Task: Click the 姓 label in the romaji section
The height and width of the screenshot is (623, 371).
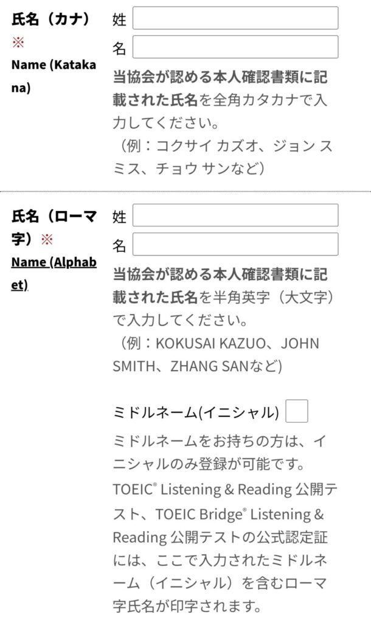Action: pyautogui.click(x=120, y=216)
